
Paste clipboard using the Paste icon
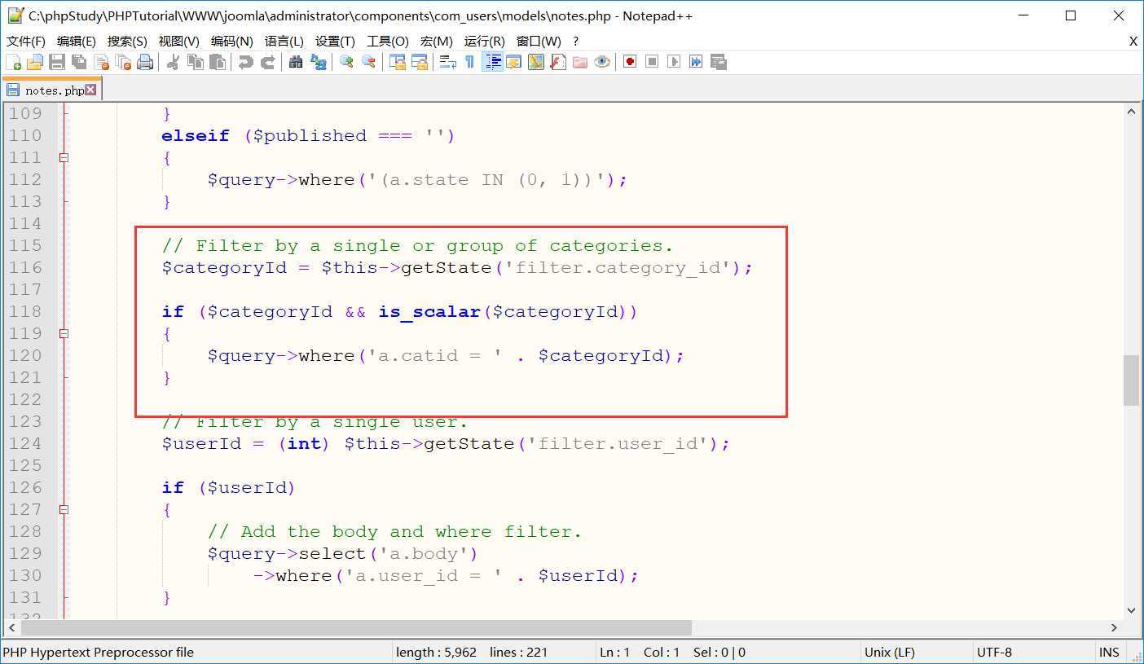click(218, 62)
